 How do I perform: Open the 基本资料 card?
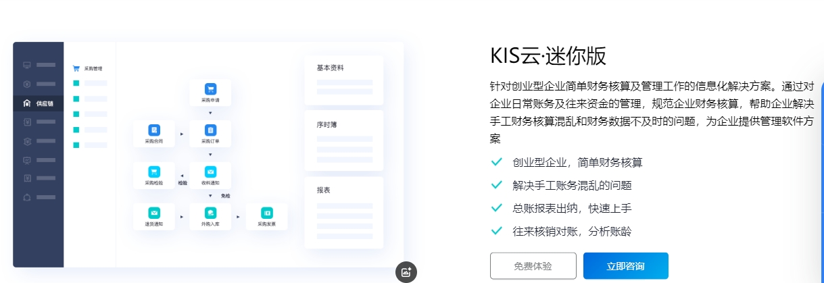point(344,80)
